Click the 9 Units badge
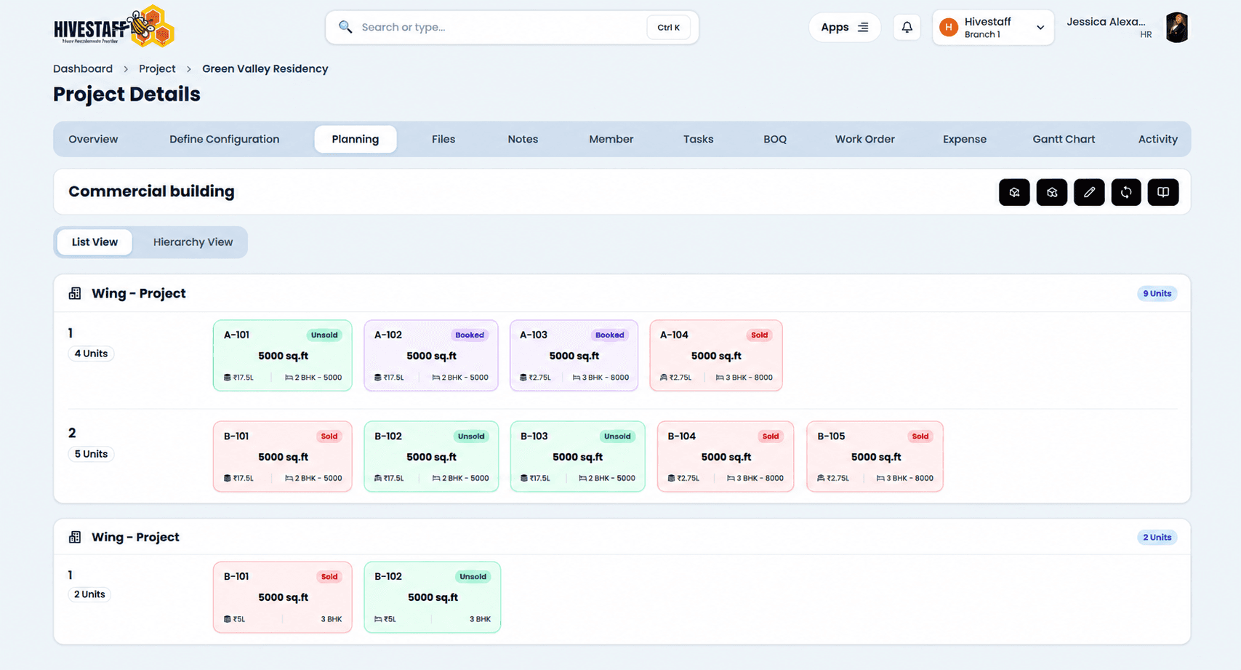The height and width of the screenshot is (670, 1241). click(1157, 293)
